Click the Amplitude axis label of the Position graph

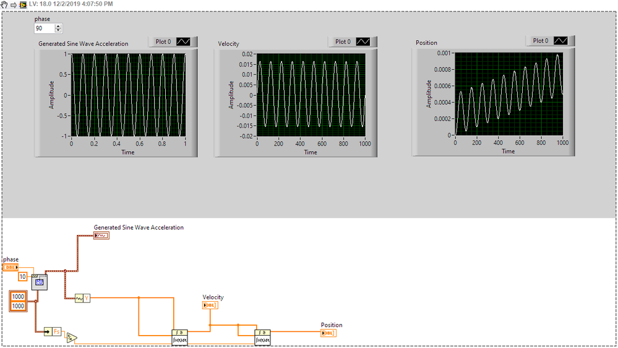coord(429,94)
